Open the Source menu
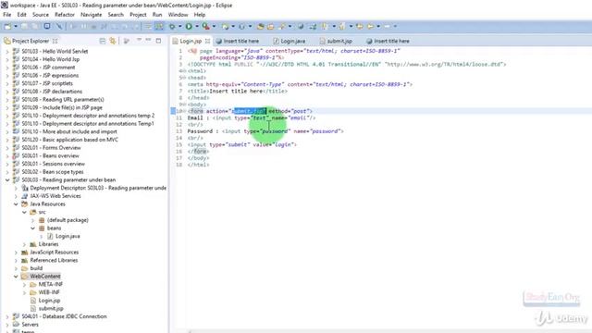 point(41,15)
